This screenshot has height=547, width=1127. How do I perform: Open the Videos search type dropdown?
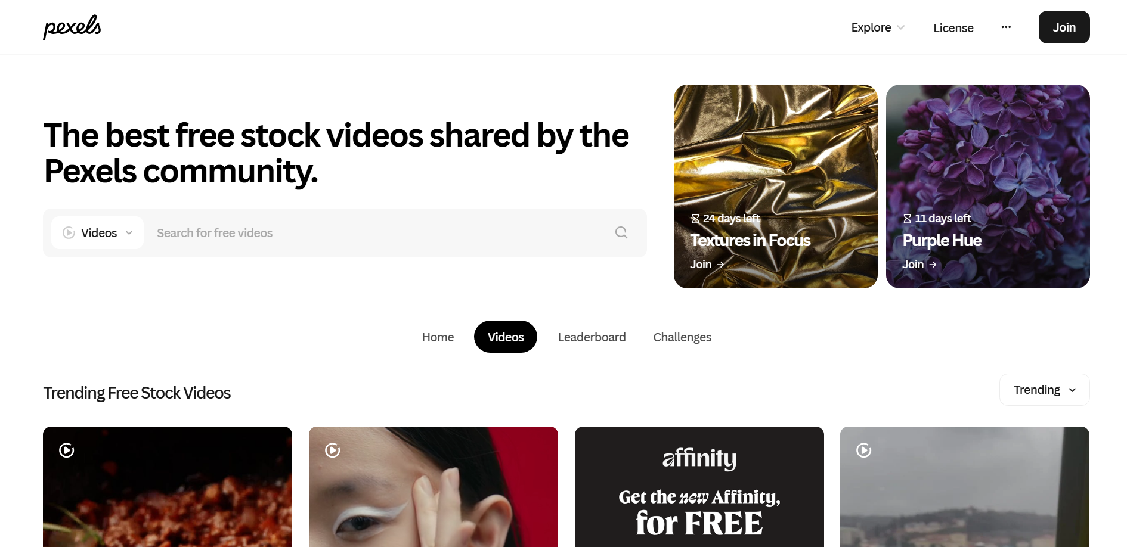click(98, 233)
